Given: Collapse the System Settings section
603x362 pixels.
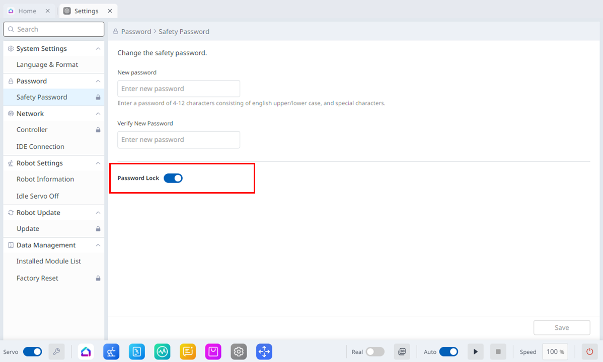Looking at the screenshot, I should 98,49.
